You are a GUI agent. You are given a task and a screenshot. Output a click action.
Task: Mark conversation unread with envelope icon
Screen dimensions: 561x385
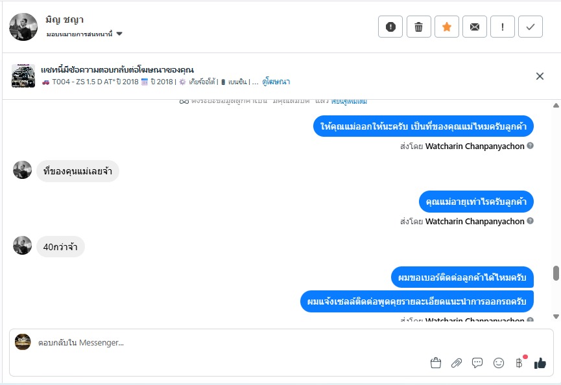click(475, 27)
